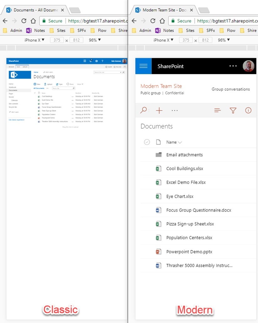This screenshot has width=258, height=323.
Task: Open the hamburger menu beside the SharePoint title
Action: 143,66
